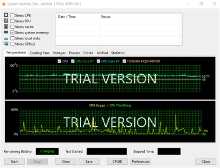This screenshot has width=220, height=168.
Task: Click the 46 disk temperature value
Action: pyautogui.click(x=204, y=80)
